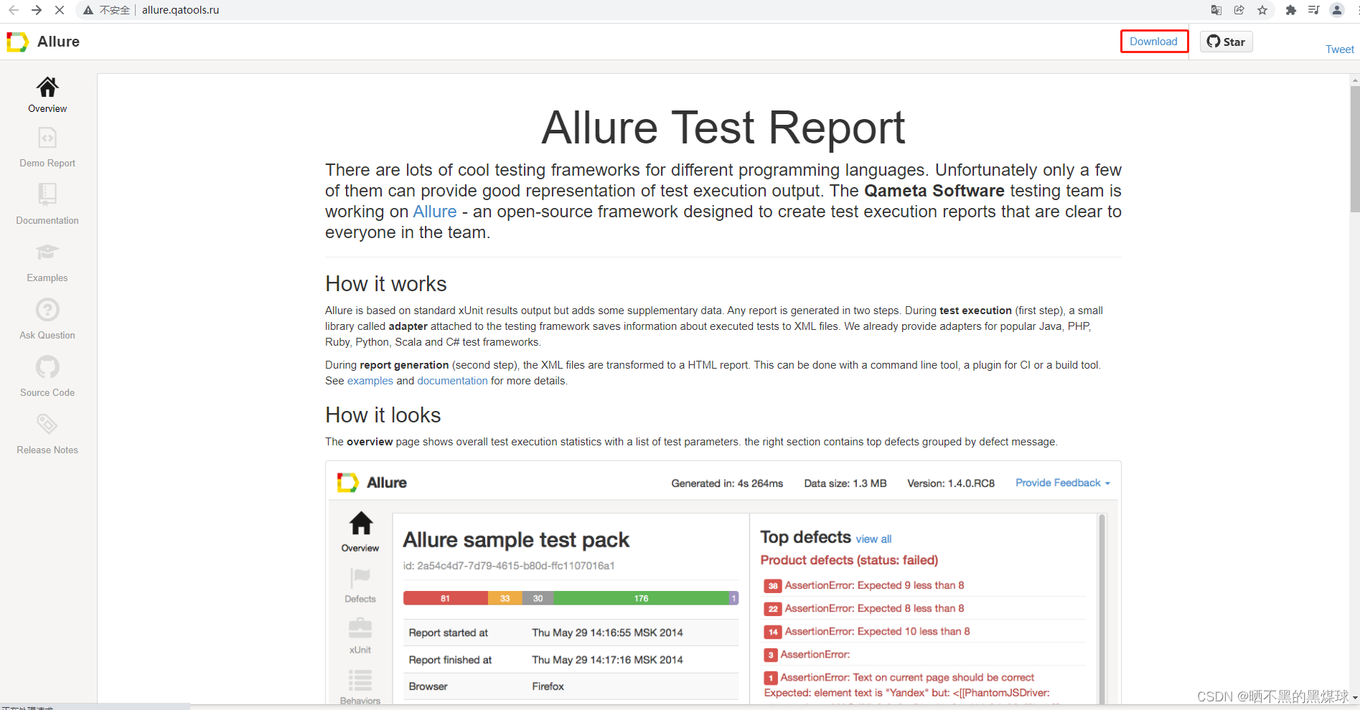The height and width of the screenshot is (710, 1360).
Task: Open browser translate icon in address bar
Action: [1216, 10]
